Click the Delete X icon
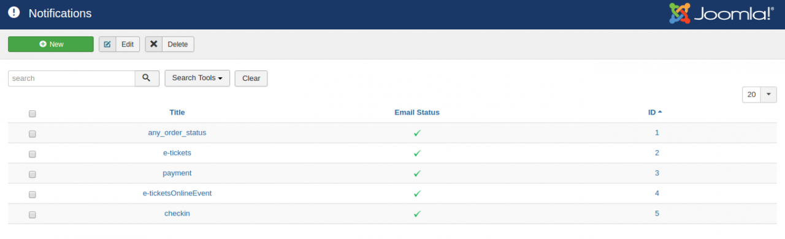 [154, 44]
